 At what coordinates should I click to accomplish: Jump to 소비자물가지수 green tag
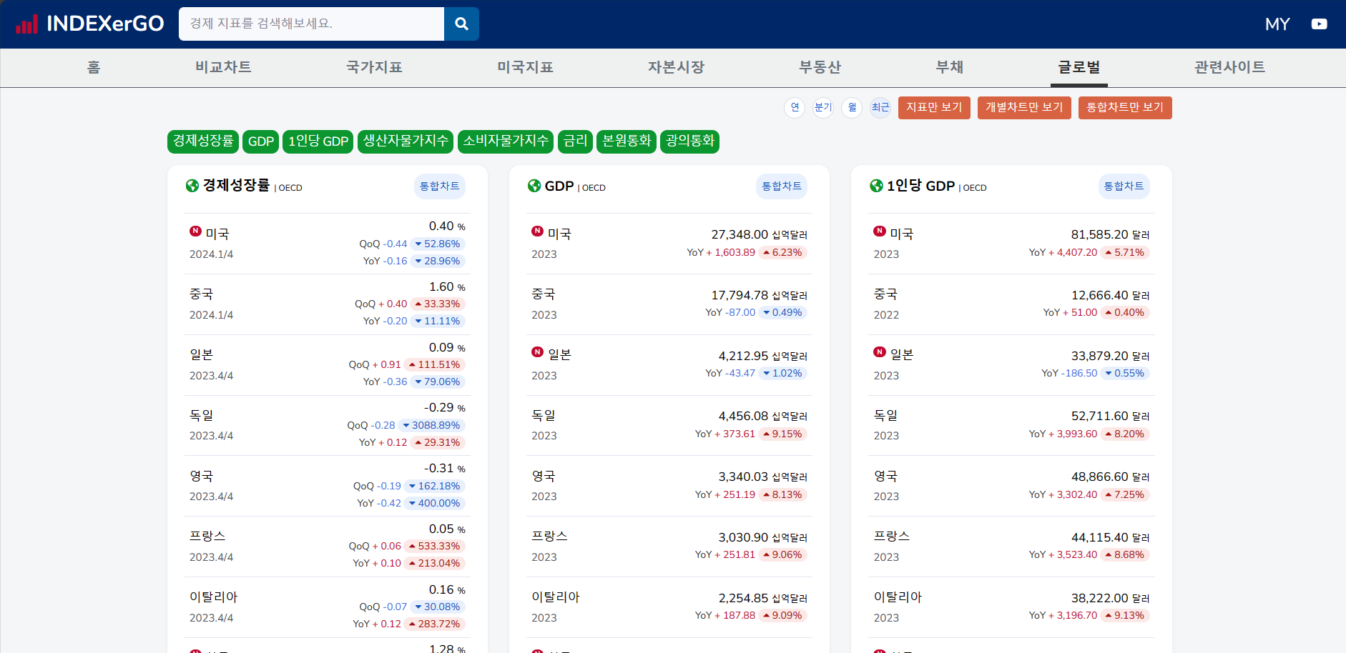pyautogui.click(x=506, y=141)
